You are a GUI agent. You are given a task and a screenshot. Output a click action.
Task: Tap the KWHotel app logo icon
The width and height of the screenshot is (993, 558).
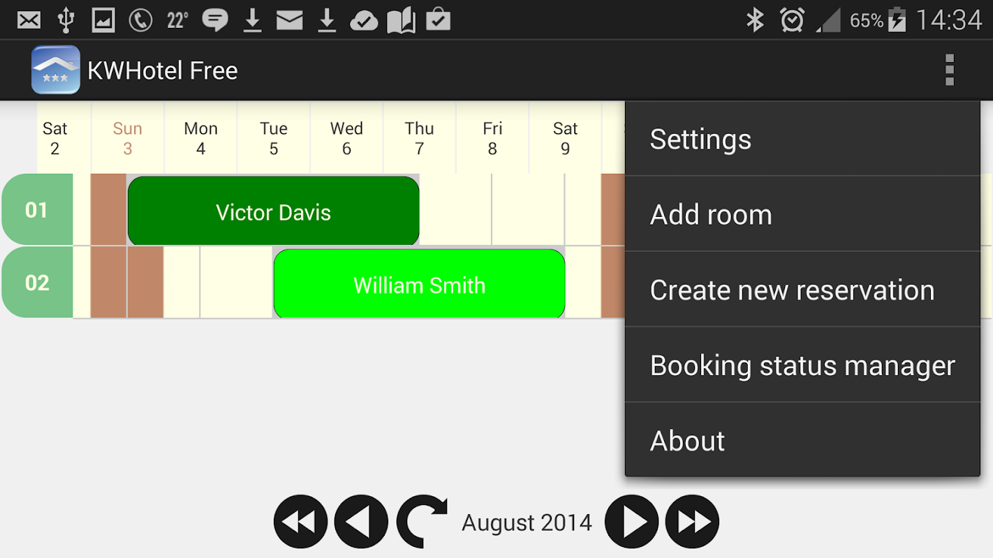(56, 70)
